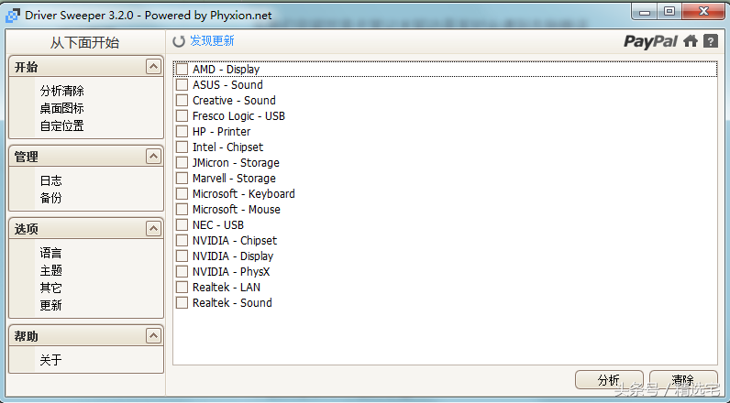Image resolution: width=730 pixels, height=403 pixels.
Task: Collapse the 帮助 section
Action: click(153, 335)
